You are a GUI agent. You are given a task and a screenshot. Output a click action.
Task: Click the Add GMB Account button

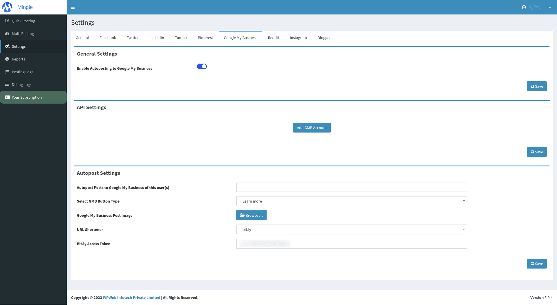(312, 128)
